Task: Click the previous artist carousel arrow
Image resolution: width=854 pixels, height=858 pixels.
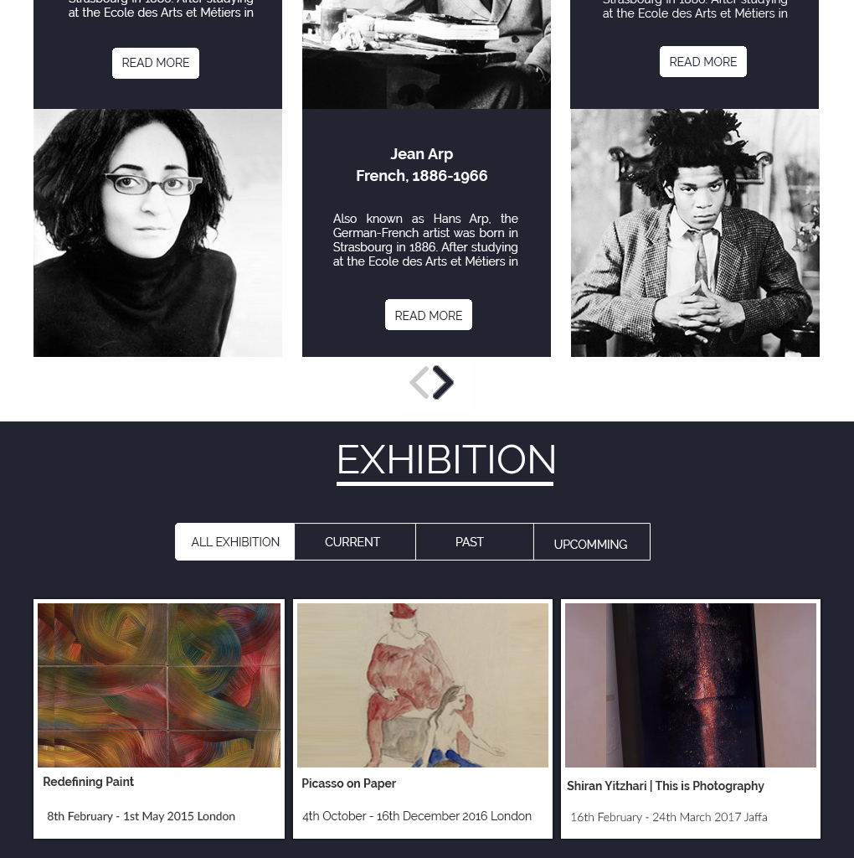Action: click(x=420, y=382)
